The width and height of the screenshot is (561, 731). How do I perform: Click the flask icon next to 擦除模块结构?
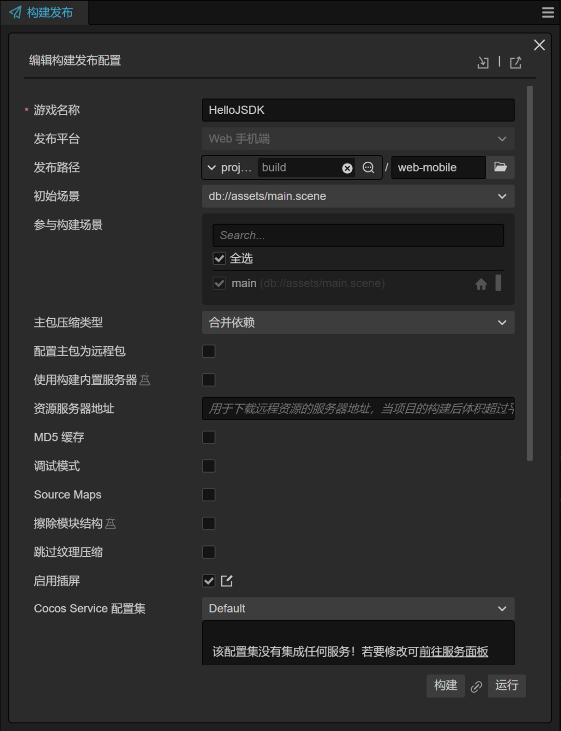click(111, 524)
